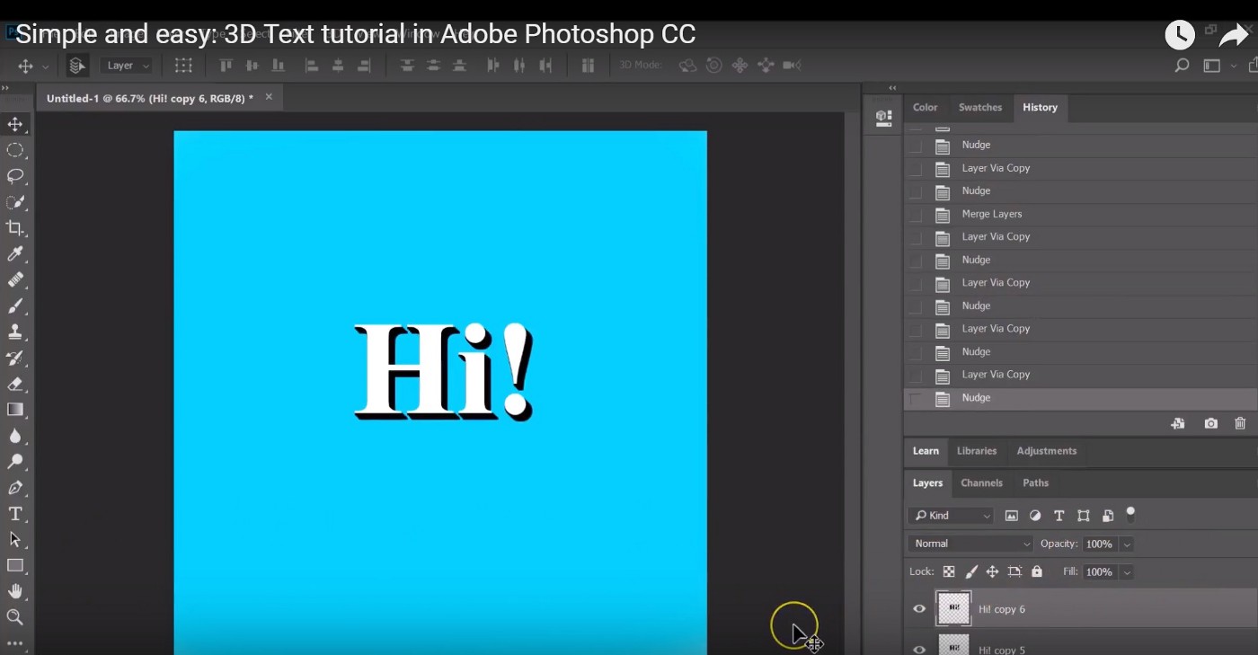
Task: Choose the Zoom tool
Action: point(16,617)
